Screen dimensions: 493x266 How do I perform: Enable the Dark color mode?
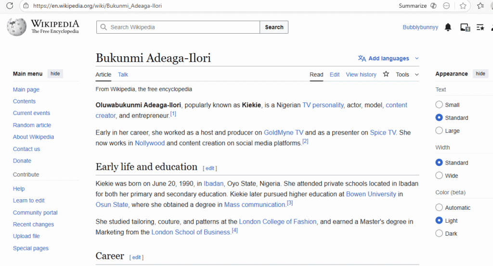click(x=439, y=234)
